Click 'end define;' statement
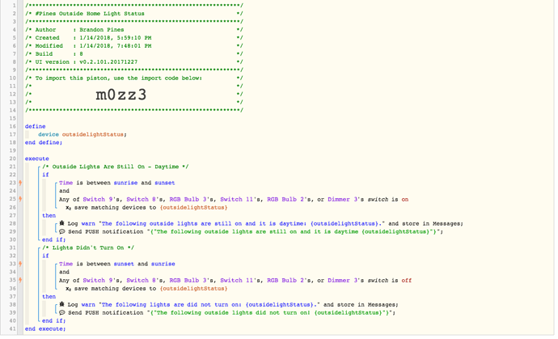Screen dimensions: 558x339 coord(44,142)
